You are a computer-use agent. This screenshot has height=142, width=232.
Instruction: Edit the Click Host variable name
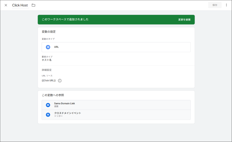click(20, 5)
